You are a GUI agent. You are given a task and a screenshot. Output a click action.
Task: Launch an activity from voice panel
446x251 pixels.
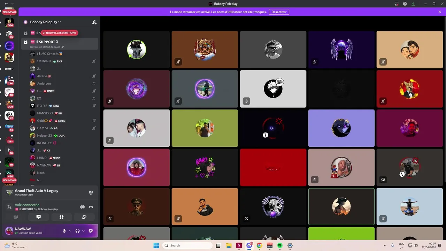click(61, 217)
